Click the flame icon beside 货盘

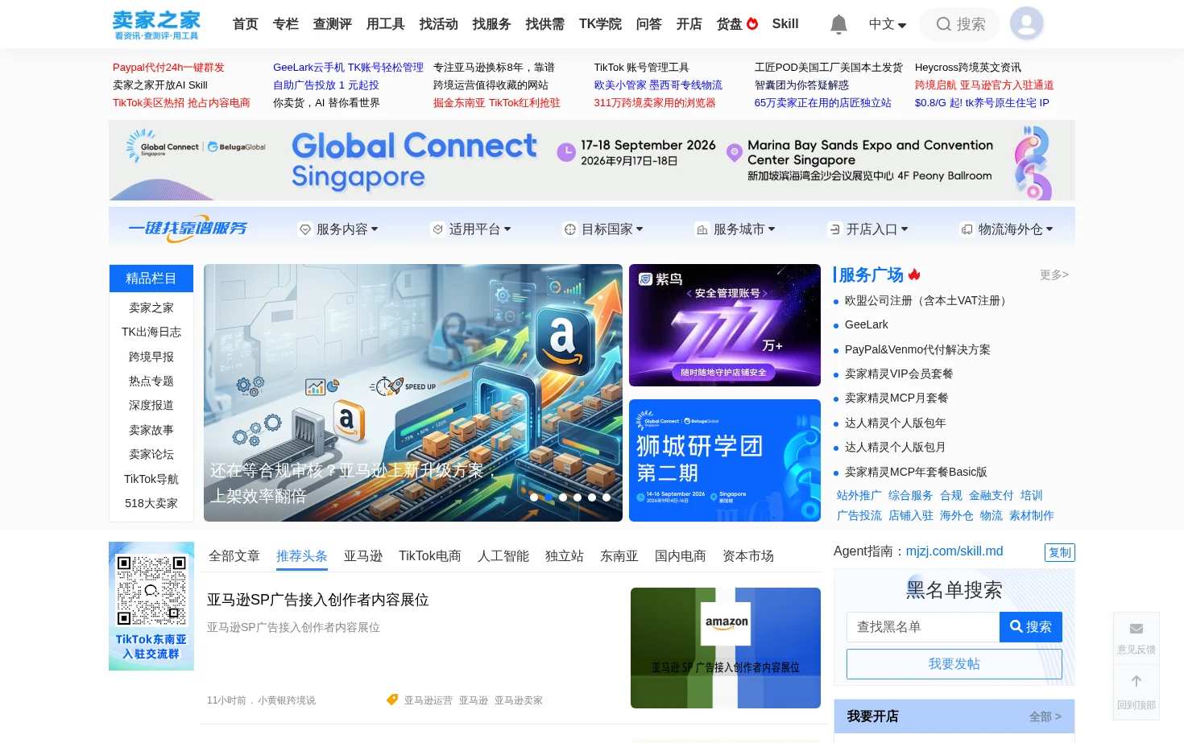coord(752,23)
